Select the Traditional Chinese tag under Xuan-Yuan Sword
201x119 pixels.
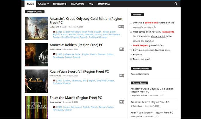pyautogui.click(x=62, y=83)
